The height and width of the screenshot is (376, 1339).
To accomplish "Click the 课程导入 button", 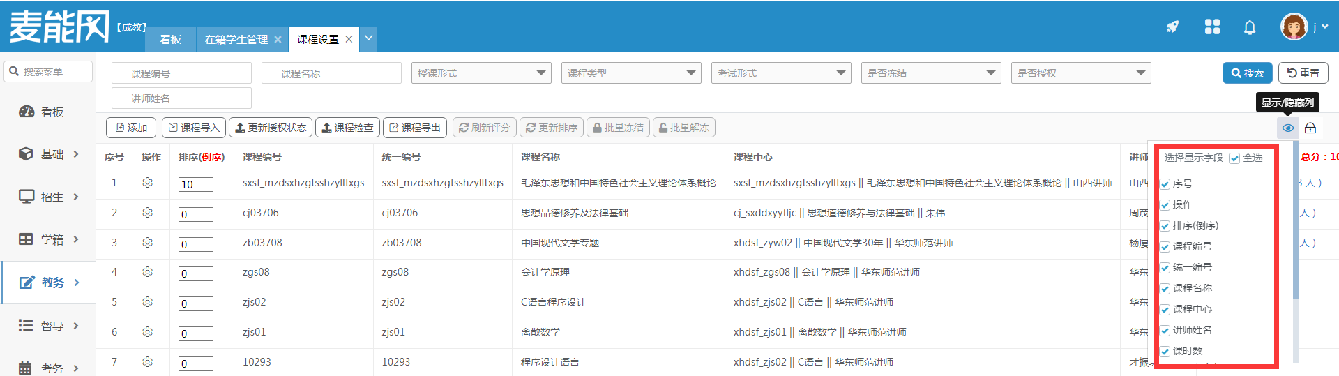I will point(194,128).
